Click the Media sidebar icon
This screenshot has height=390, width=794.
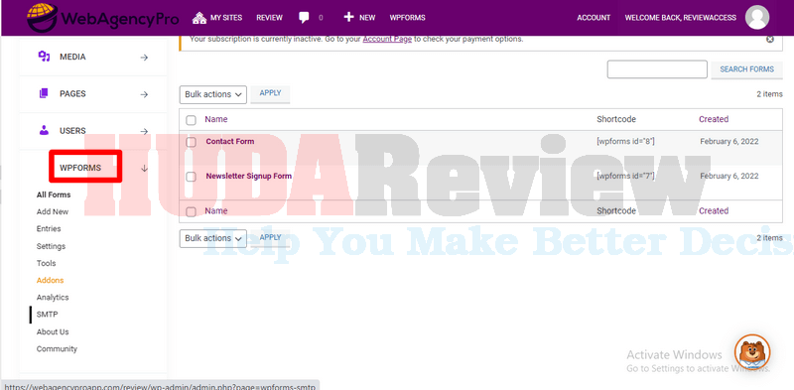(44, 57)
